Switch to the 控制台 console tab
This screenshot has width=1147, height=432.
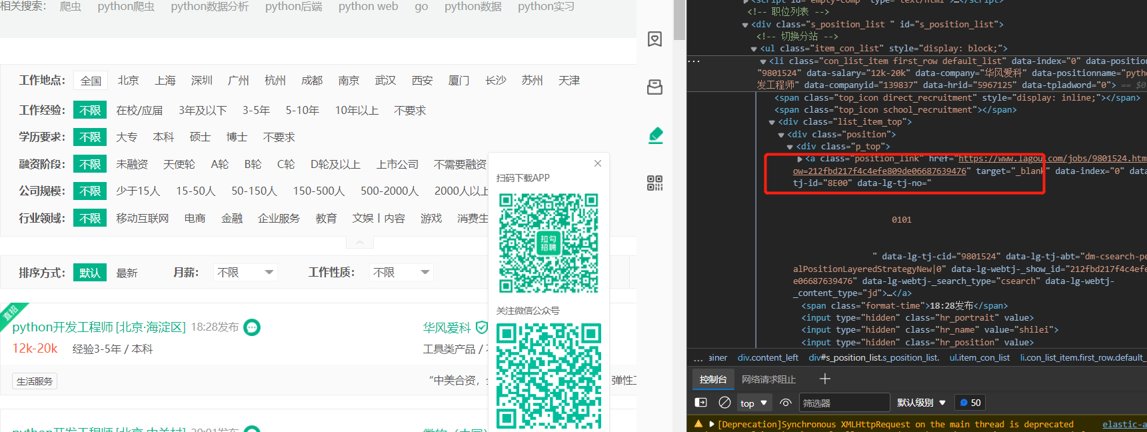713,379
